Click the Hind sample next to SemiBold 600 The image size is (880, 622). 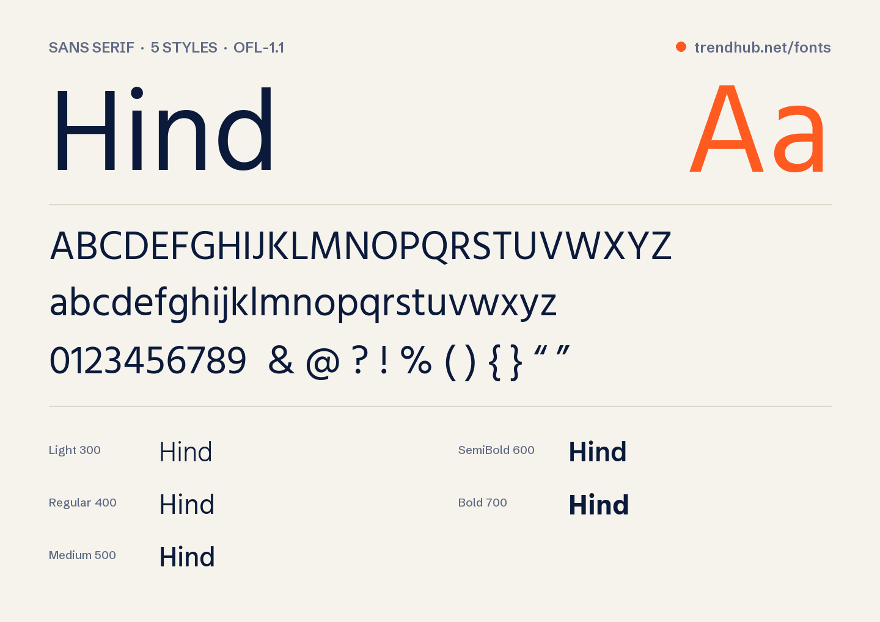[x=598, y=453]
